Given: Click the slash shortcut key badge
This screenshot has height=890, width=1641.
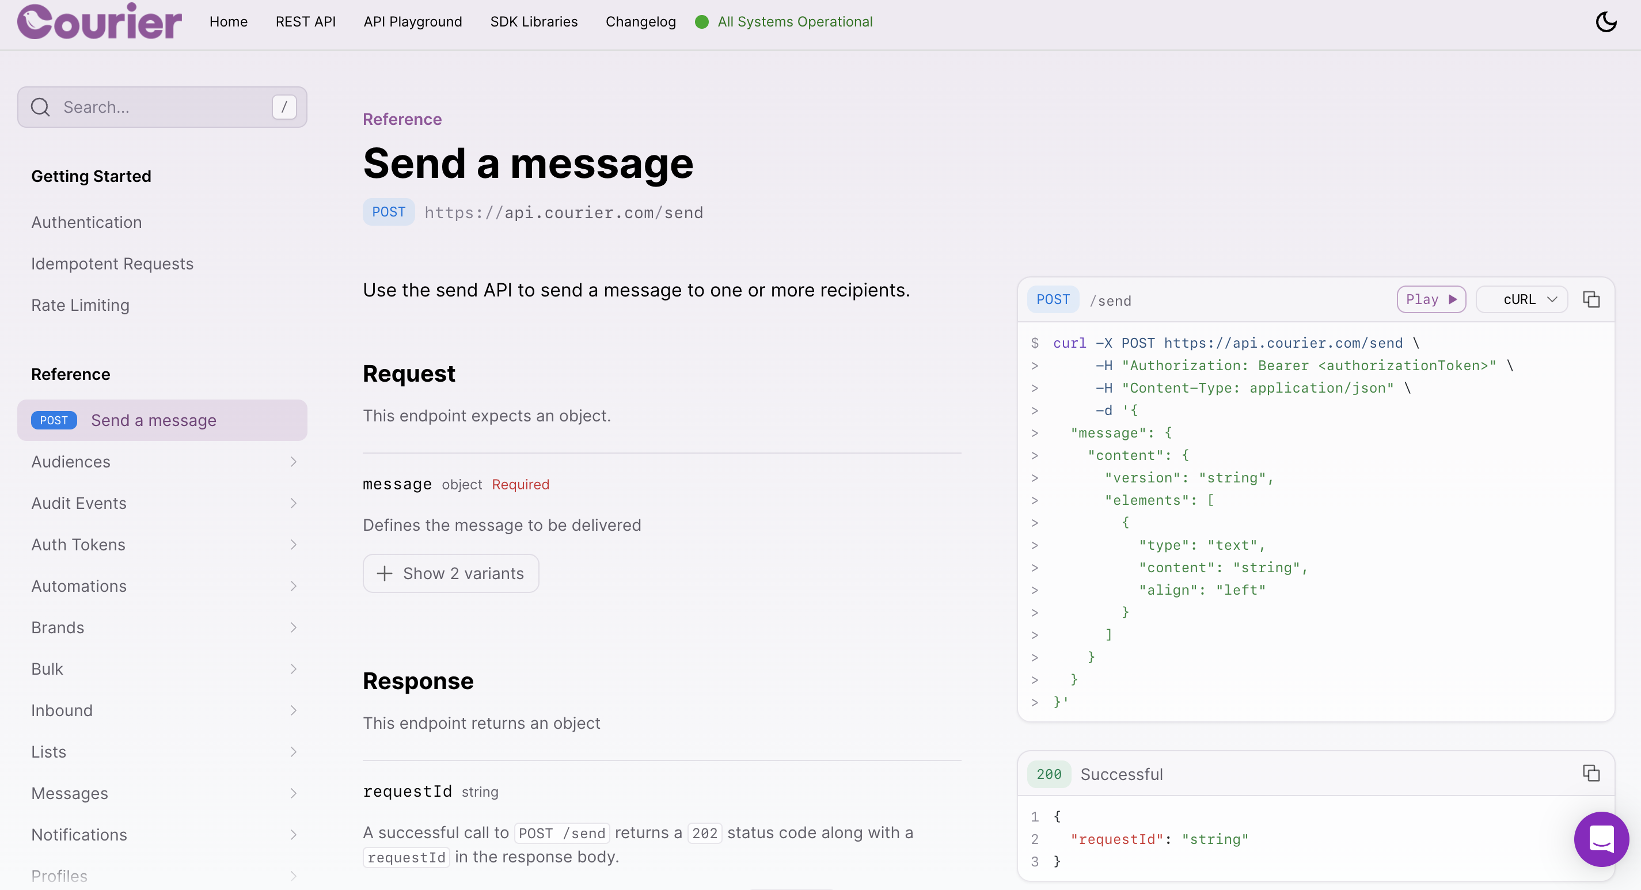Looking at the screenshot, I should point(284,107).
